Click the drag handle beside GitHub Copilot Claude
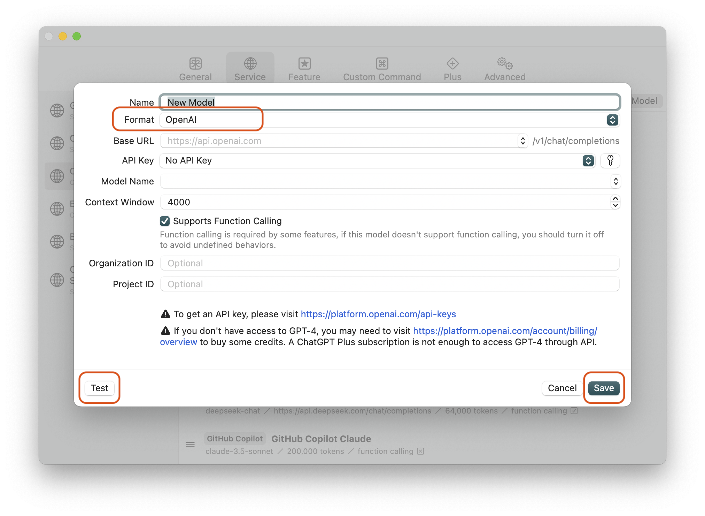This screenshot has height=516, width=705. 190,444
